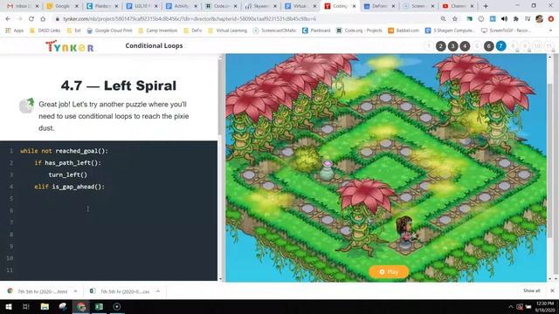
Task: Open the Apps bookmarks shortcut
Action: pyautogui.click(x=15, y=31)
